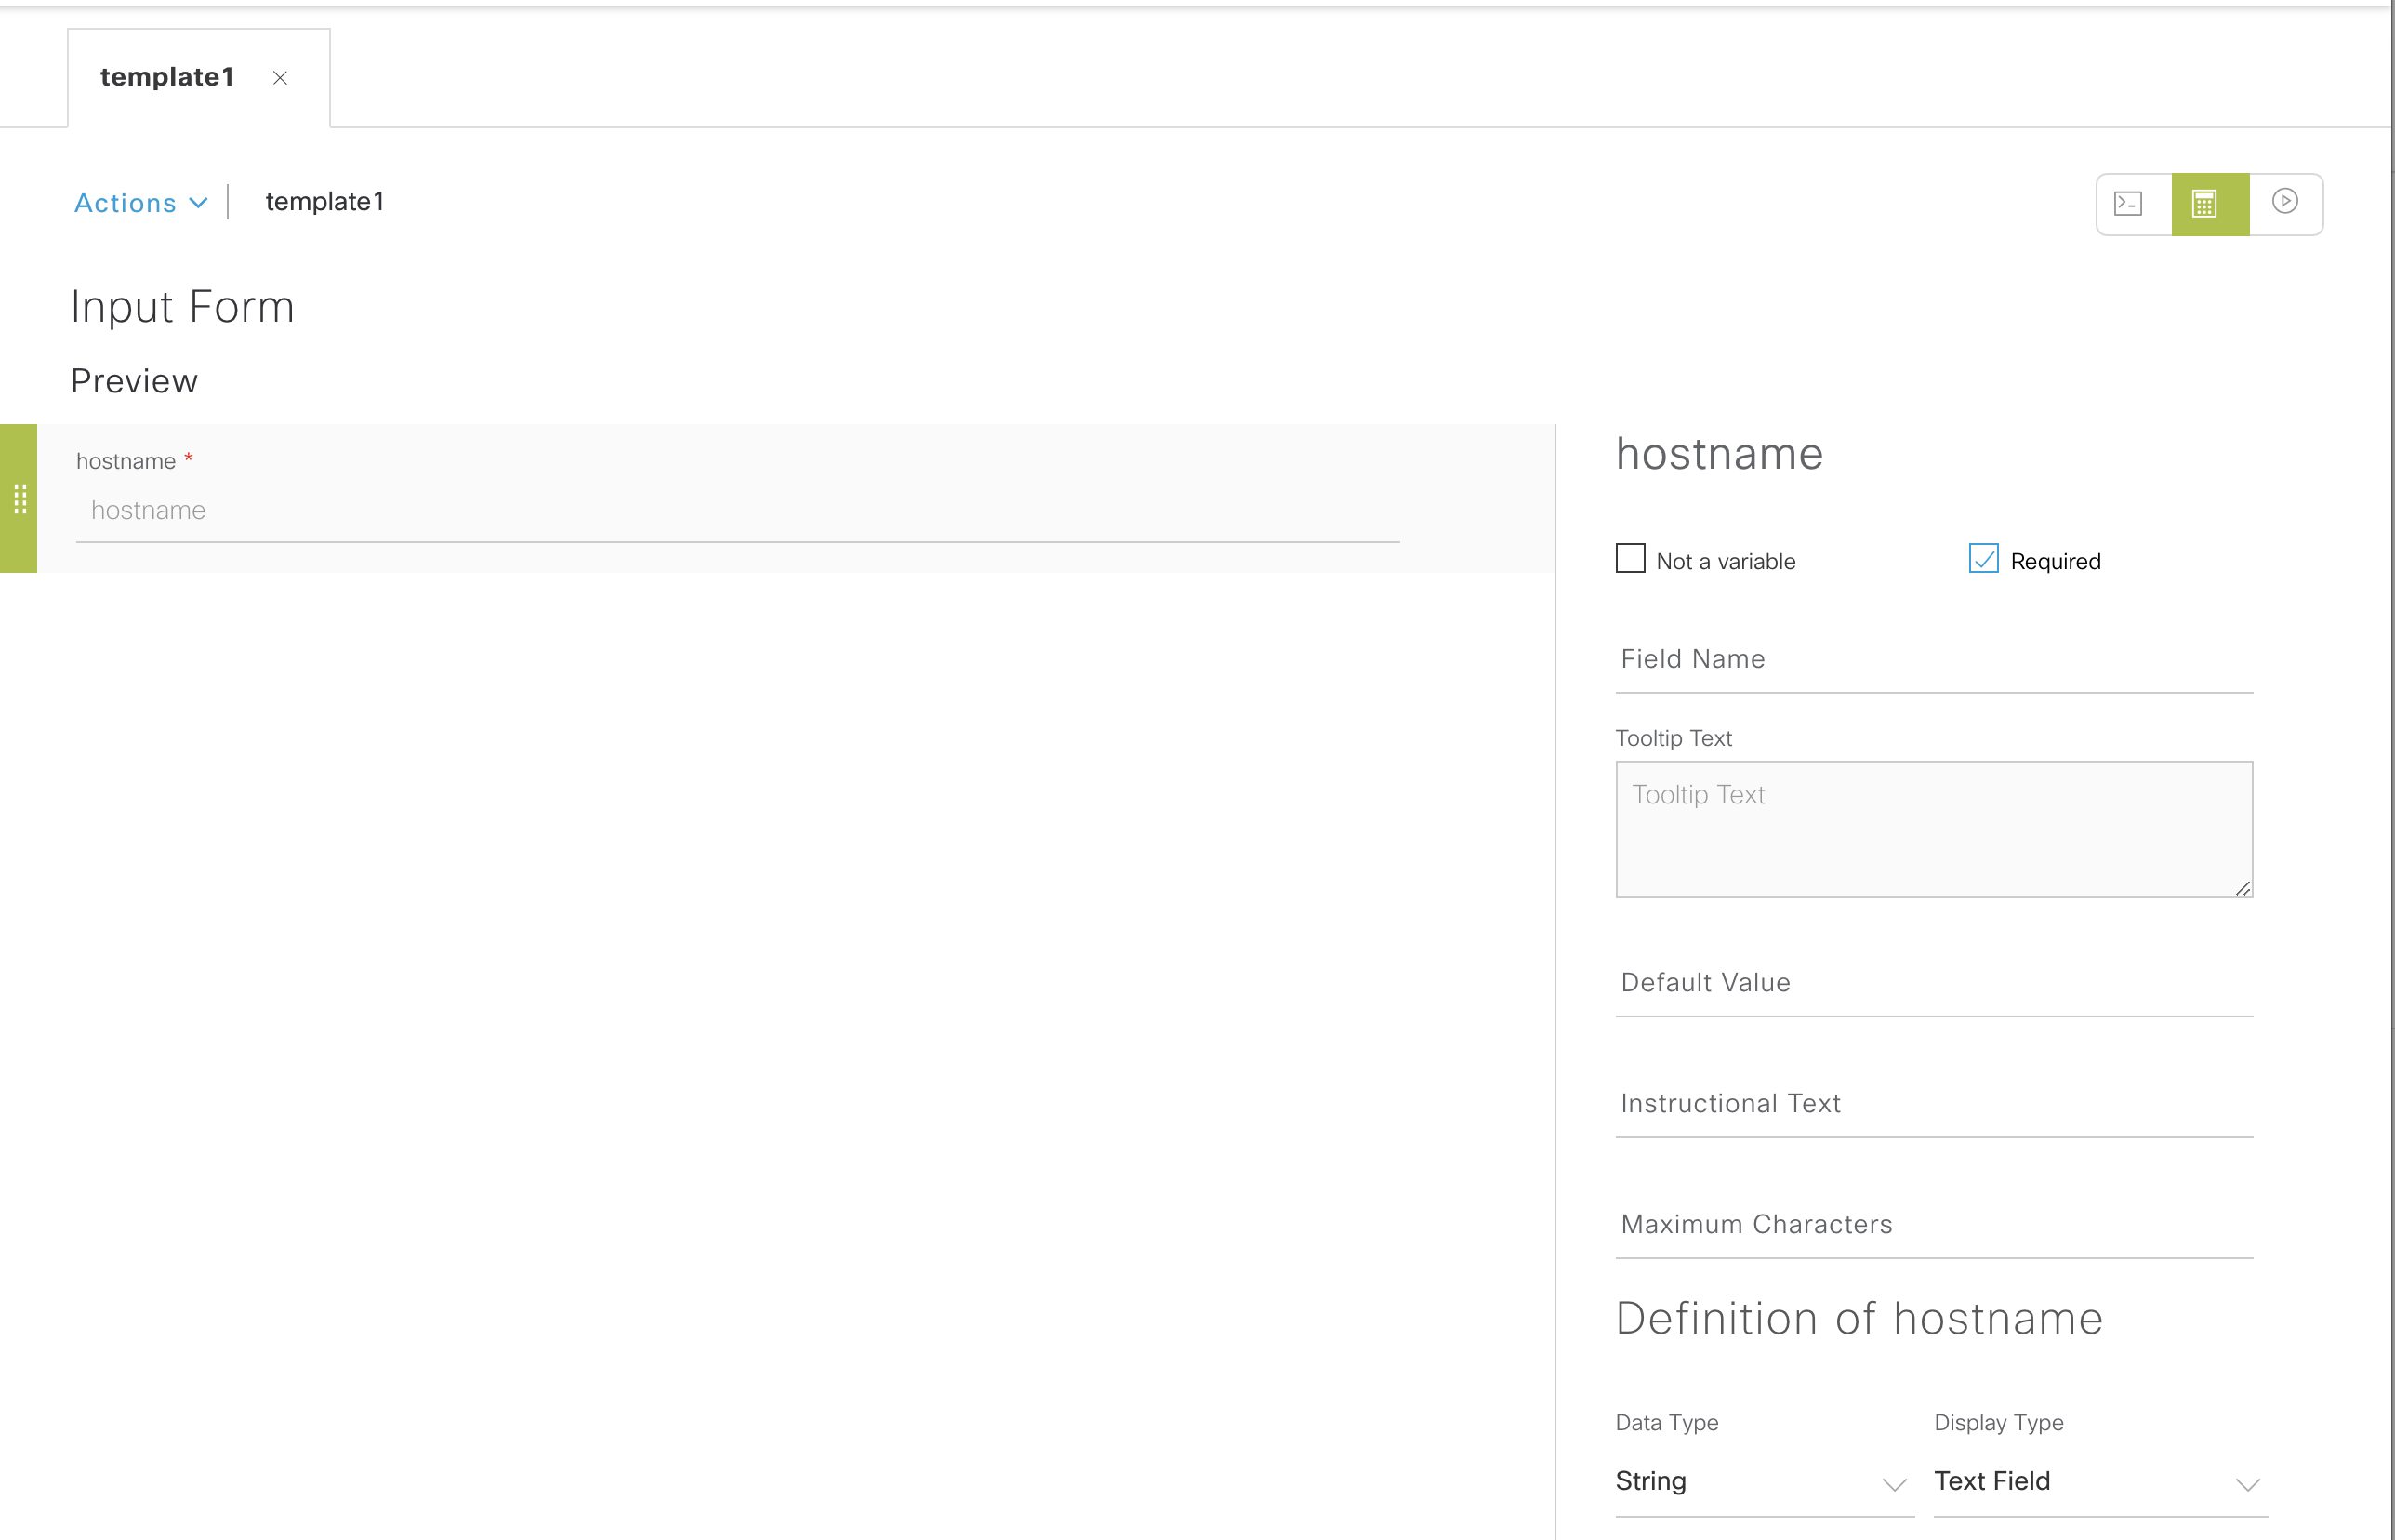Click the hostname preview input field
The image size is (2395, 1540).
735,511
